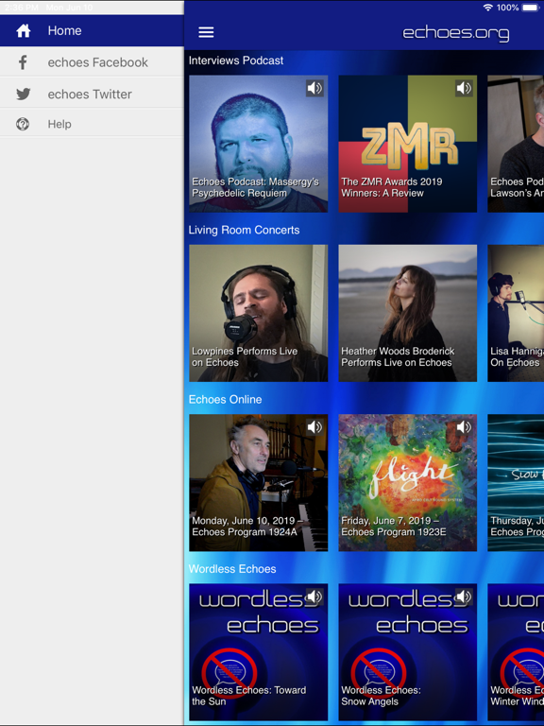Viewport: 544px width, 726px height.
Task: Open Echoes Podcast Lawson's partial thumbnail
Action: pyautogui.click(x=516, y=144)
